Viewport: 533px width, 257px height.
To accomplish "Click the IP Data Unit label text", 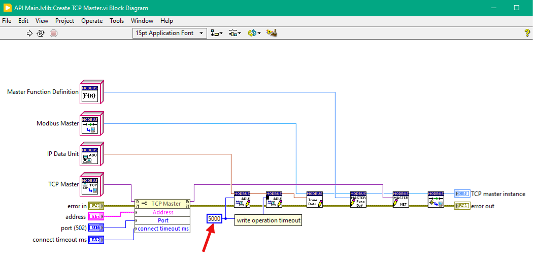I will click(63, 154).
